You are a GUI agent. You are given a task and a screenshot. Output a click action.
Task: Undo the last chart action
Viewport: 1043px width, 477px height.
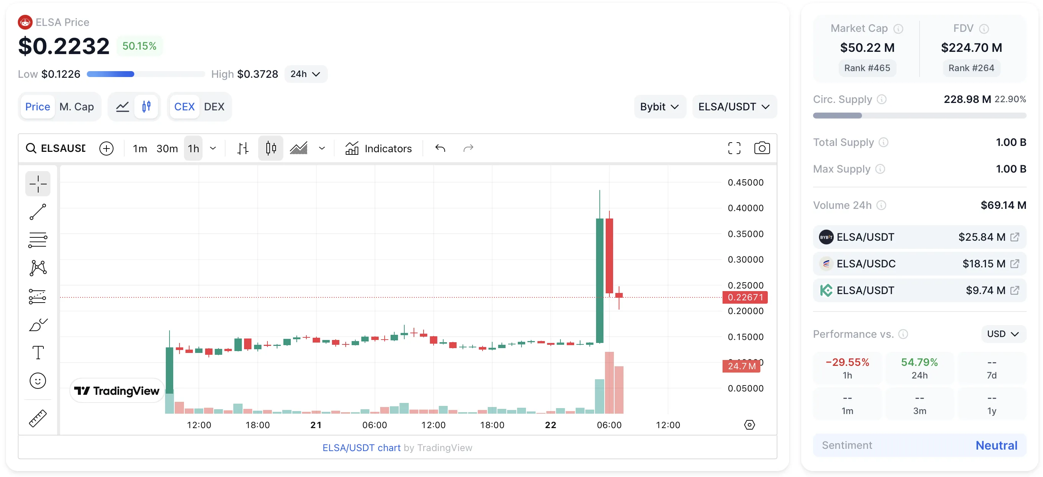tap(441, 149)
